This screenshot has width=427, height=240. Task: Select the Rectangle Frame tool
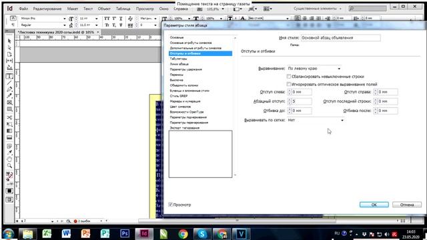point(9,103)
